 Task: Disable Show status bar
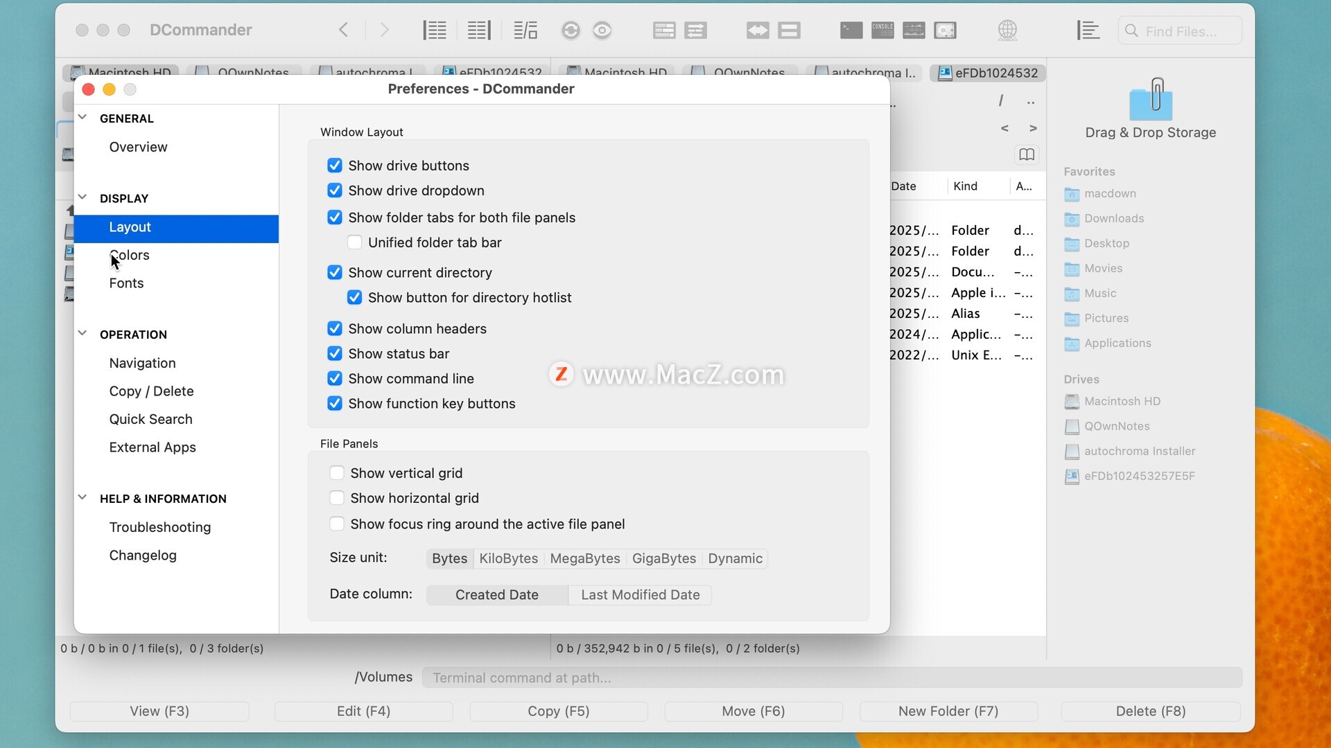[x=335, y=353]
